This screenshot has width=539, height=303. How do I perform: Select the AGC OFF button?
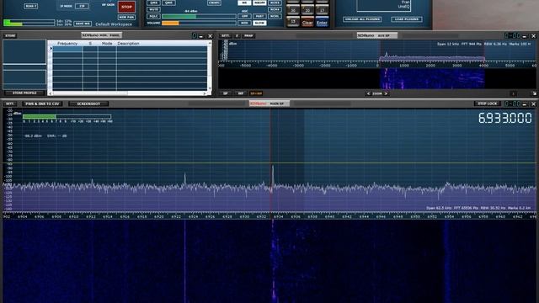pyautogui.click(x=244, y=16)
